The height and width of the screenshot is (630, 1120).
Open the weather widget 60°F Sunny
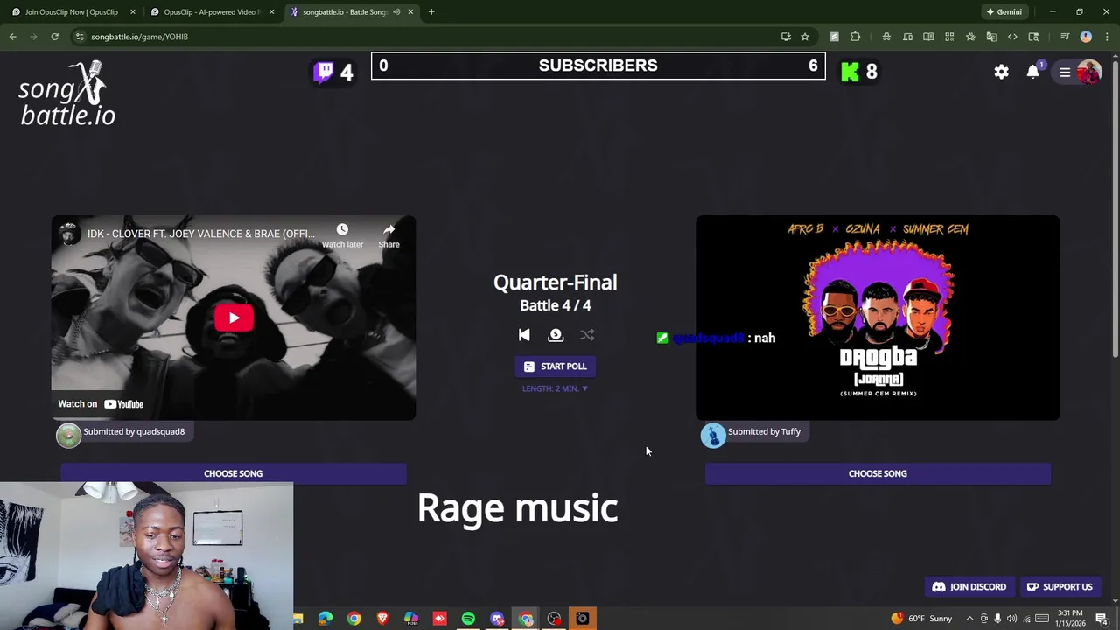tap(923, 619)
